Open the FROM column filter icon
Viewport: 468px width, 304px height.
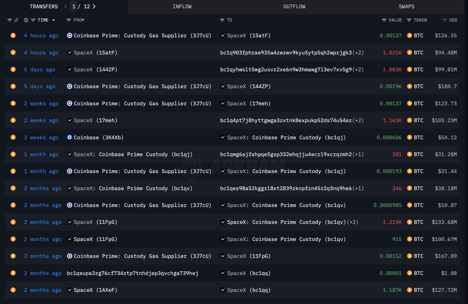click(69, 20)
